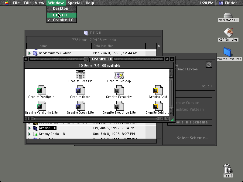Image resolution: width=243 pixels, height=182 pixels.
Task: Click the About This Scheme button
Action: [x=190, y=122]
